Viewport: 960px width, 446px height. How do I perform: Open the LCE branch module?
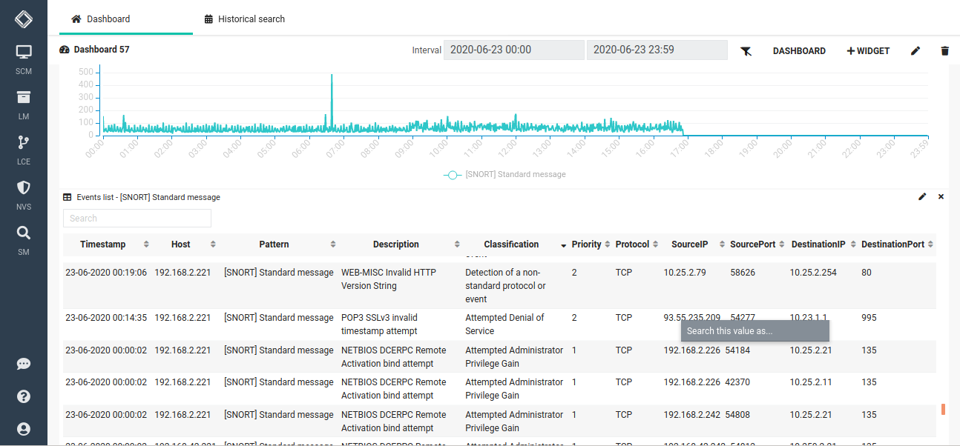tap(24, 148)
